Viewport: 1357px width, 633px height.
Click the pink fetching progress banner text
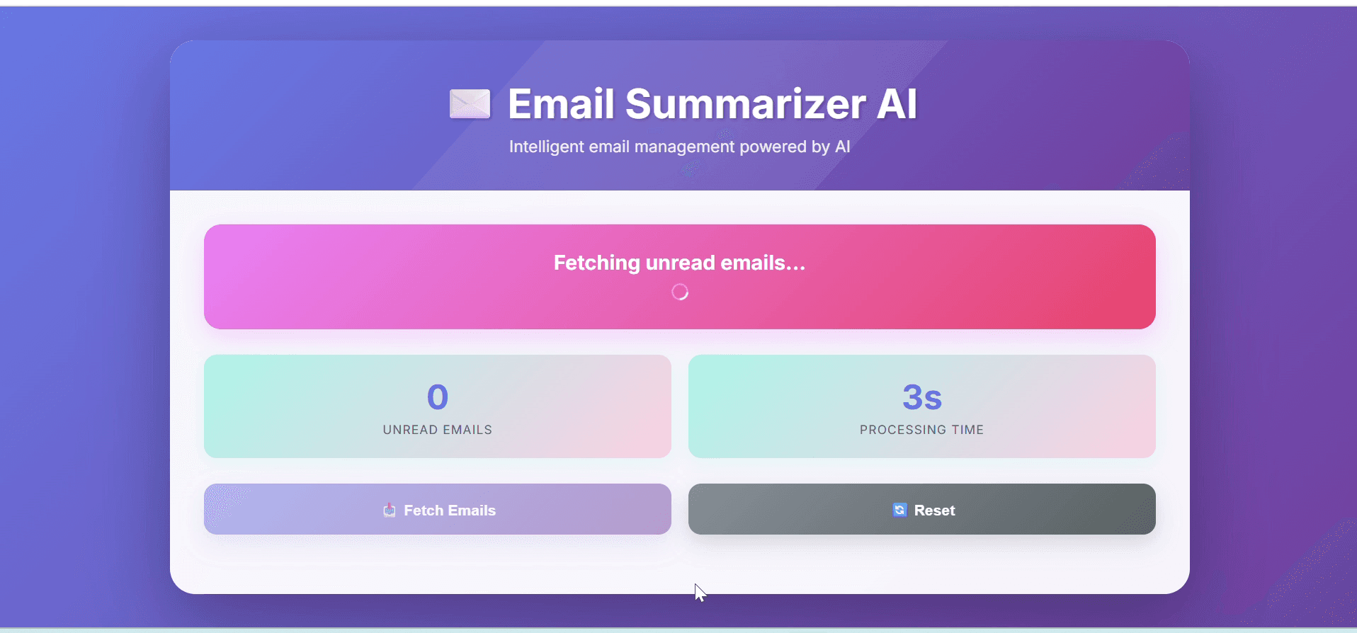pos(678,263)
